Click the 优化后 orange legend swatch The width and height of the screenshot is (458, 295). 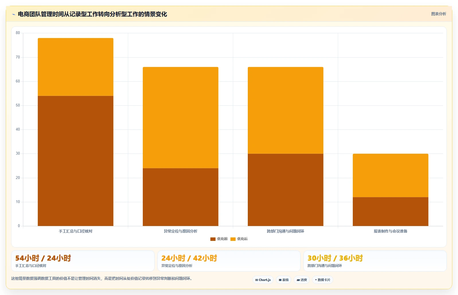[233, 239]
